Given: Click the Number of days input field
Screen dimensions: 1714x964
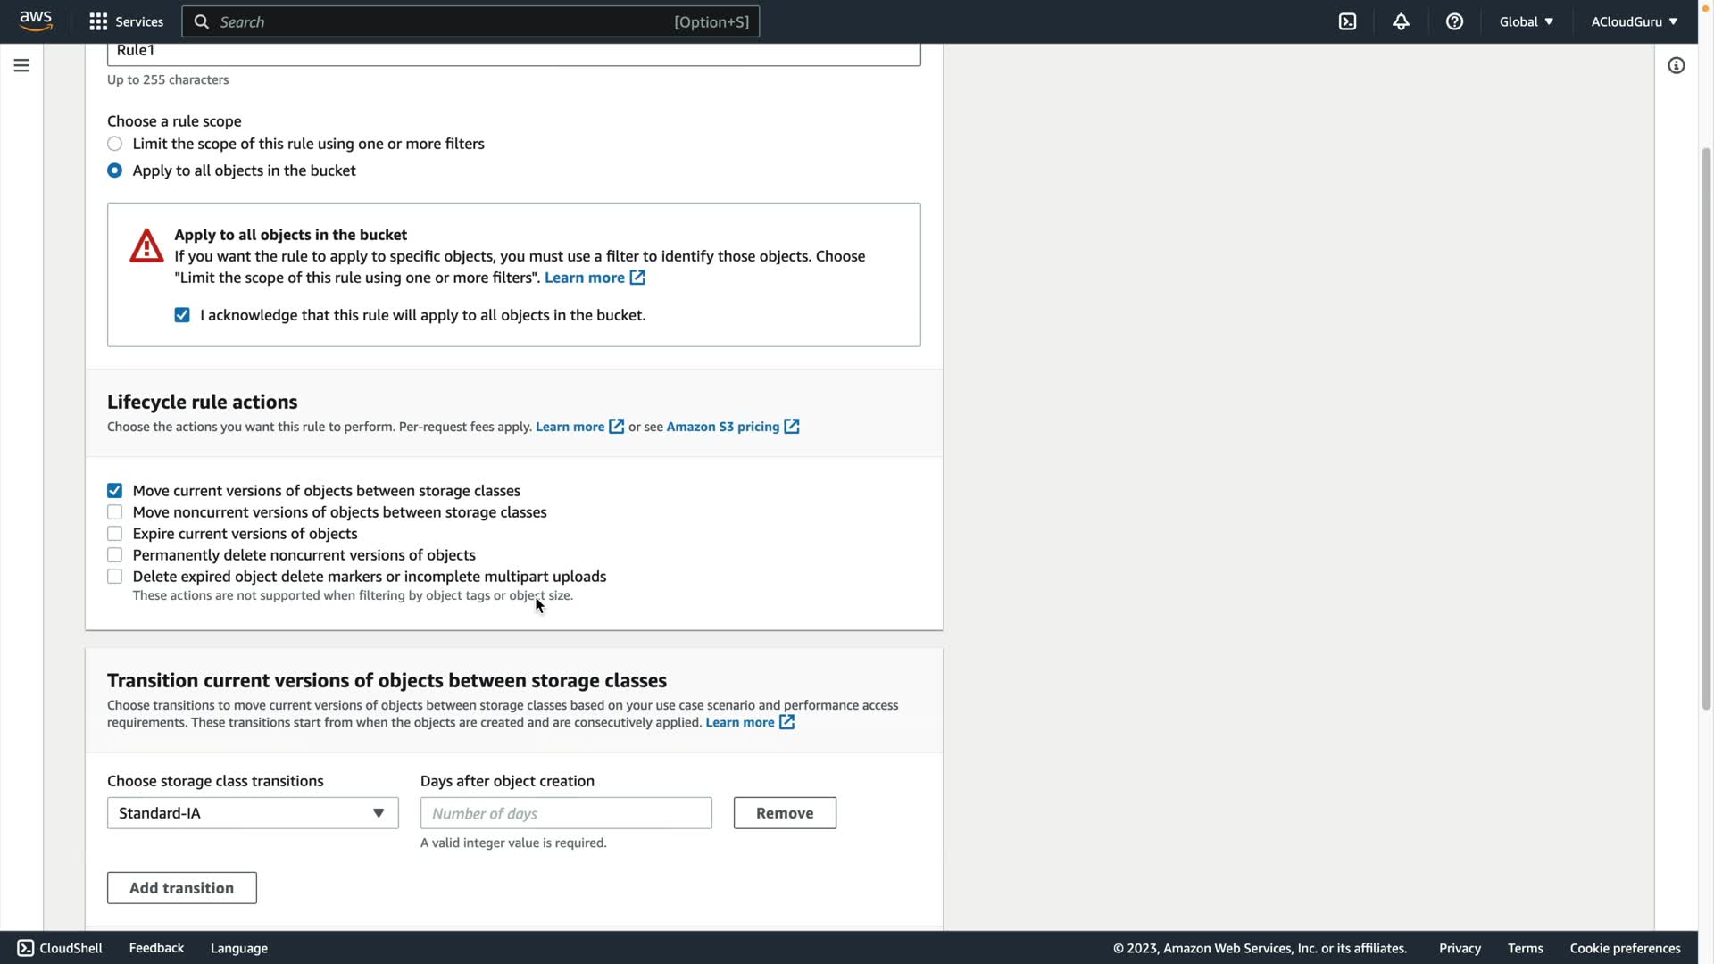Looking at the screenshot, I should coord(566,813).
